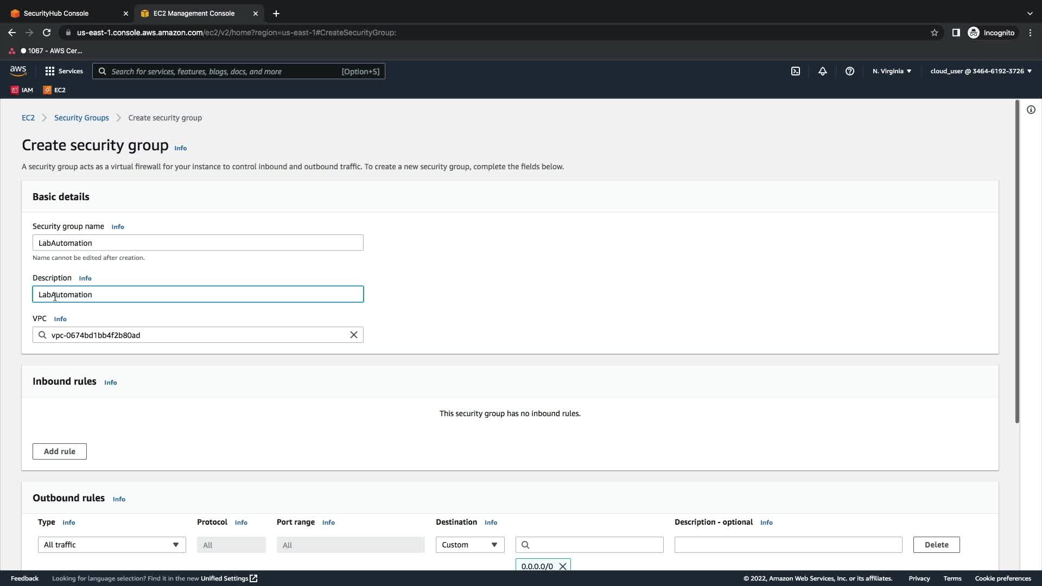Open the All traffic type dropdown
This screenshot has width=1042, height=586.
112,545
